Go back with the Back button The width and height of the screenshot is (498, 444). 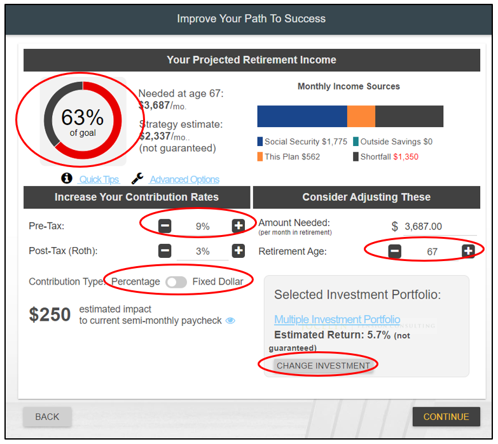pyautogui.click(x=47, y=417)
